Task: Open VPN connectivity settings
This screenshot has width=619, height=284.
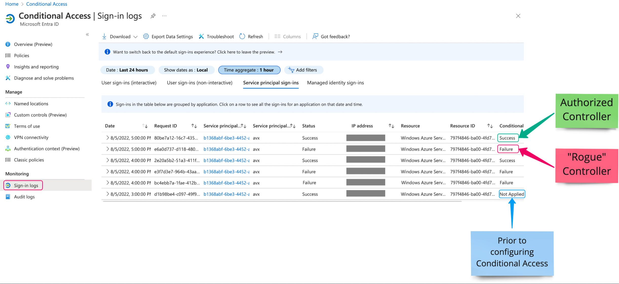Action: pyautogui.click(x=31, y=137)
